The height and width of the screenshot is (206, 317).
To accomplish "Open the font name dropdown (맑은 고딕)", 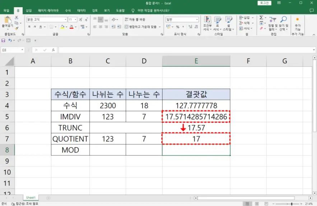I will (x=65, y=19).
